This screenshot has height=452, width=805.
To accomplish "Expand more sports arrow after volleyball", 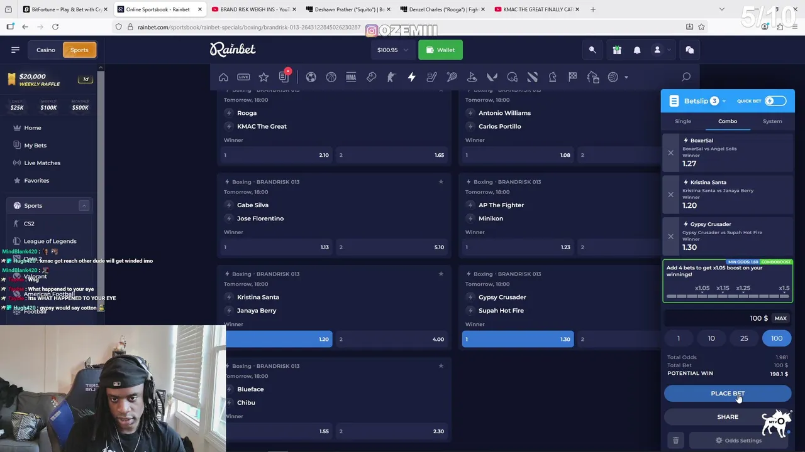I will point(626,77).
